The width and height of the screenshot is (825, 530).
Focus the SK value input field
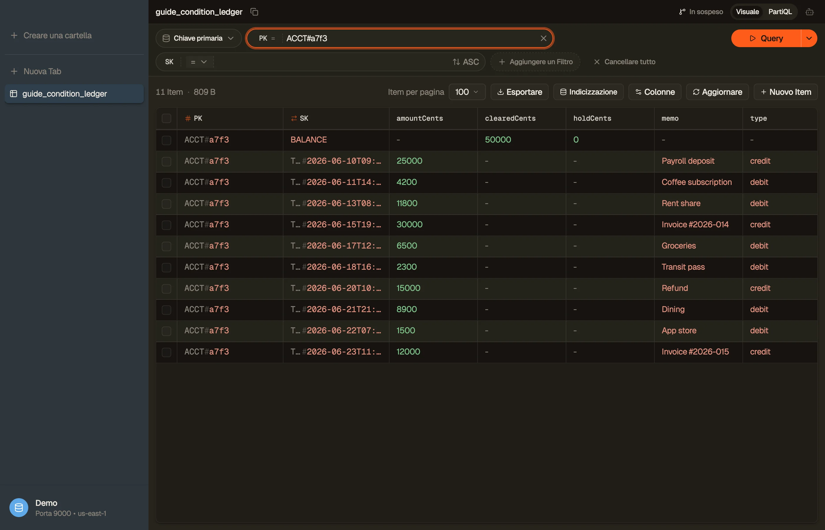(331, 62)
